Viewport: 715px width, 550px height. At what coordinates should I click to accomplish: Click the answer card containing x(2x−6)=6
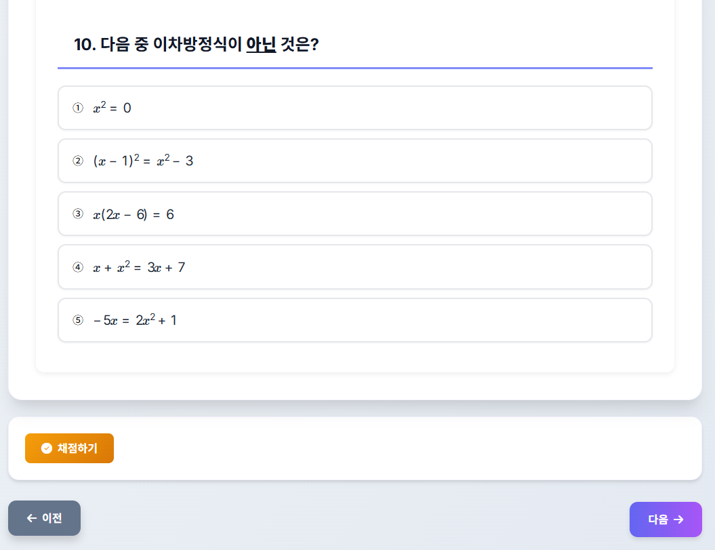point(355,214)
